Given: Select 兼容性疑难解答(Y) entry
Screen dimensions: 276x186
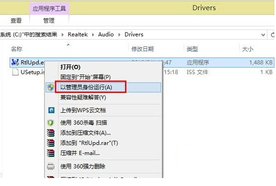Looking at the screenshot, I should [83, 97].
